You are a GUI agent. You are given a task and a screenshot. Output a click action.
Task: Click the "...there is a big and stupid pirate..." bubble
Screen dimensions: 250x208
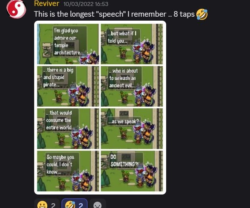[x=58, y=77]
